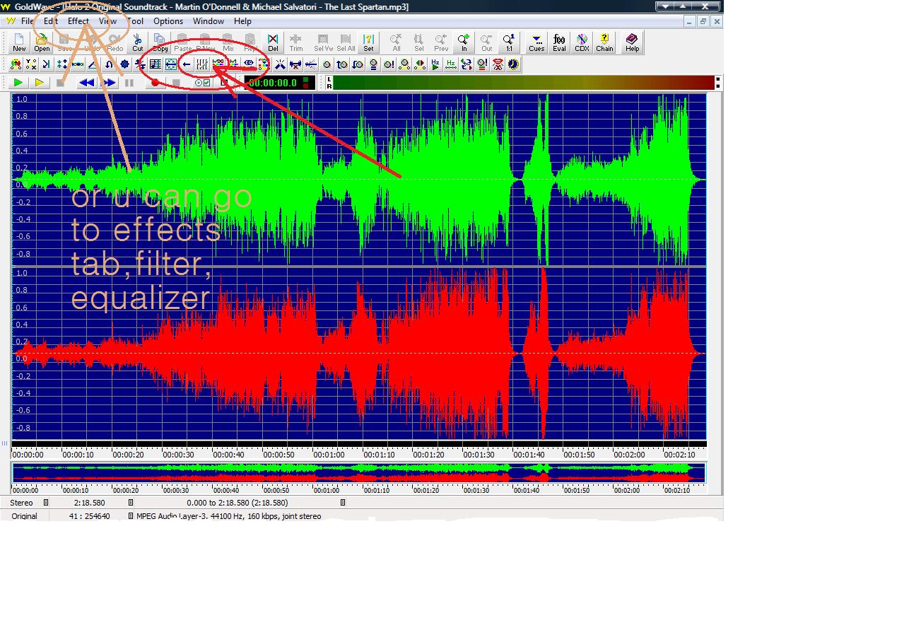
Task: Click the zoom Sel magnifier button
Action: click(x=418, y=43)
